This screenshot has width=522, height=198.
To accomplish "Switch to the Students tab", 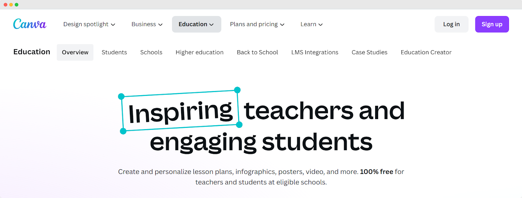I will pos(114,52).
